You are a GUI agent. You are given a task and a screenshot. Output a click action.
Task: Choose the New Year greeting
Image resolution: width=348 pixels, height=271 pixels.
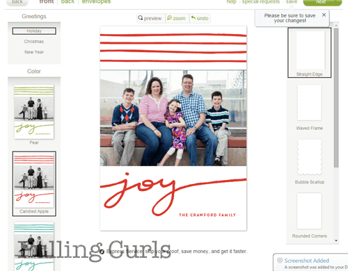tap(34, 52)
